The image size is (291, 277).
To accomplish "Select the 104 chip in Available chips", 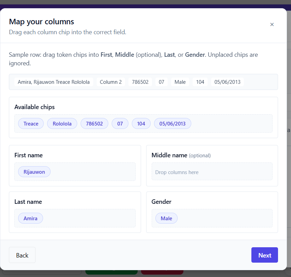I will point(141,123).
